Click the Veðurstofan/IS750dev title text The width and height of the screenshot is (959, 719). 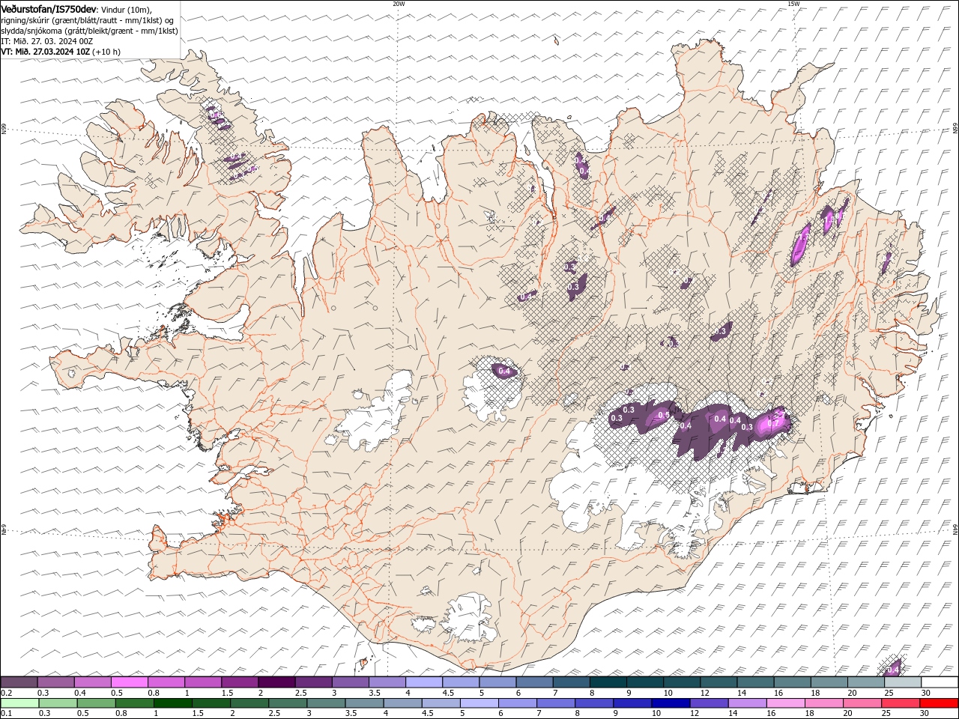click(49, 8)
